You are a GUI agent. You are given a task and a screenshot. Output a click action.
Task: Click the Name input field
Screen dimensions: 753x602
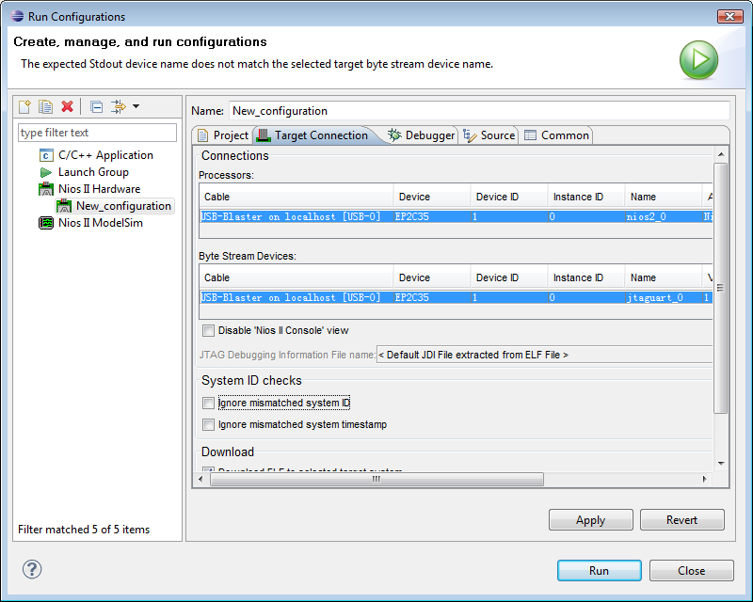478,111
